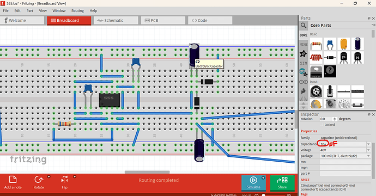Open parts search magnifier icon
Screen dimensions: 376x196
pyautogui.click(x=304, y=26)
